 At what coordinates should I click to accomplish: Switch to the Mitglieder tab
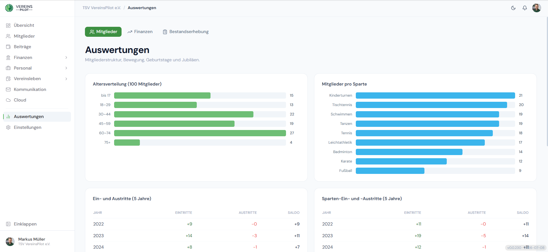point(103,32)
